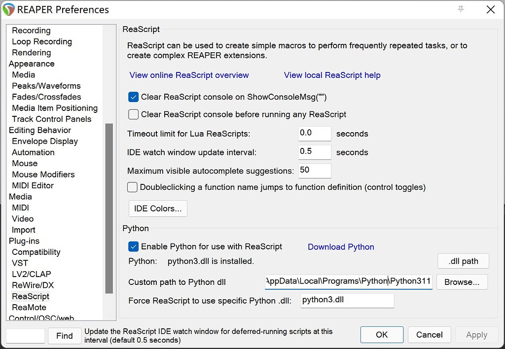Open Envelope Display preferences
505x349 pixels.
(45, 141)
